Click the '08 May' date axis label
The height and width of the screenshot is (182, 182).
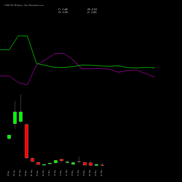43,173
